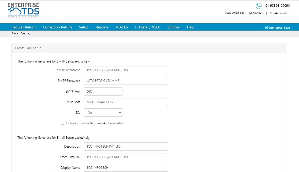Image resolution: width=299 pixels, height=172 pixels.
Task: Click the Hi Subhankar Basu greeting
Action: tap(277, 28)
